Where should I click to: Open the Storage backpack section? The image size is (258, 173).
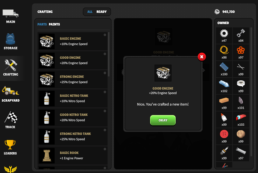(11, 41)
